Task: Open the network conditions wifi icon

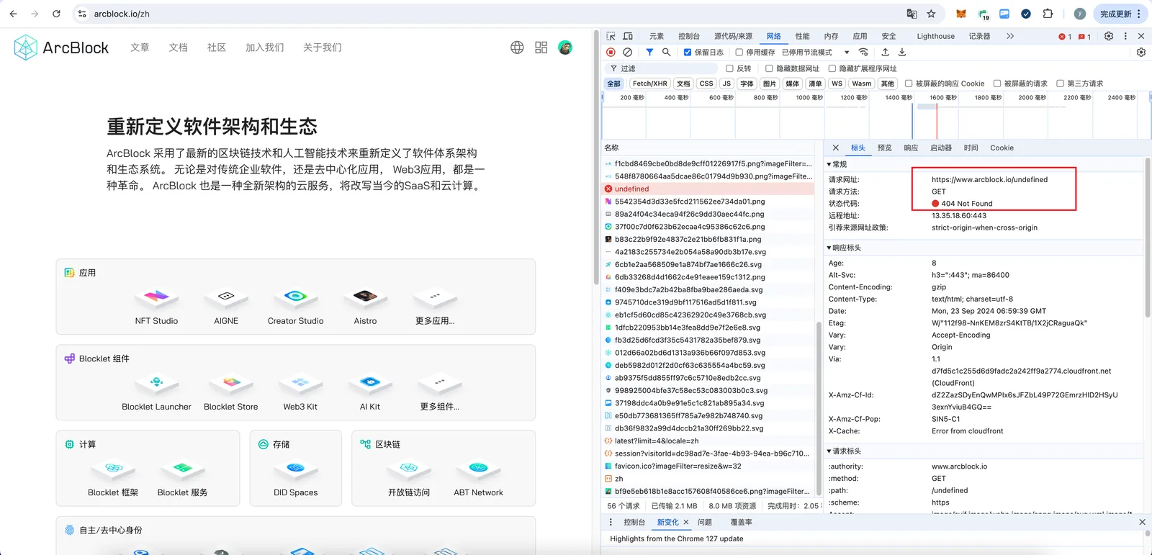Action: [864, 53]
